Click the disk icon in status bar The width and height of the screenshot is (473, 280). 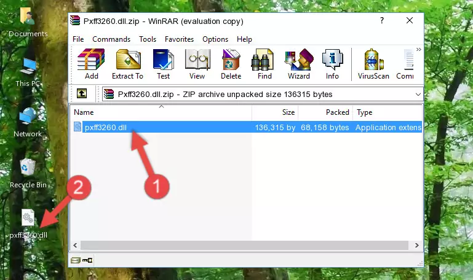[75, 260]
